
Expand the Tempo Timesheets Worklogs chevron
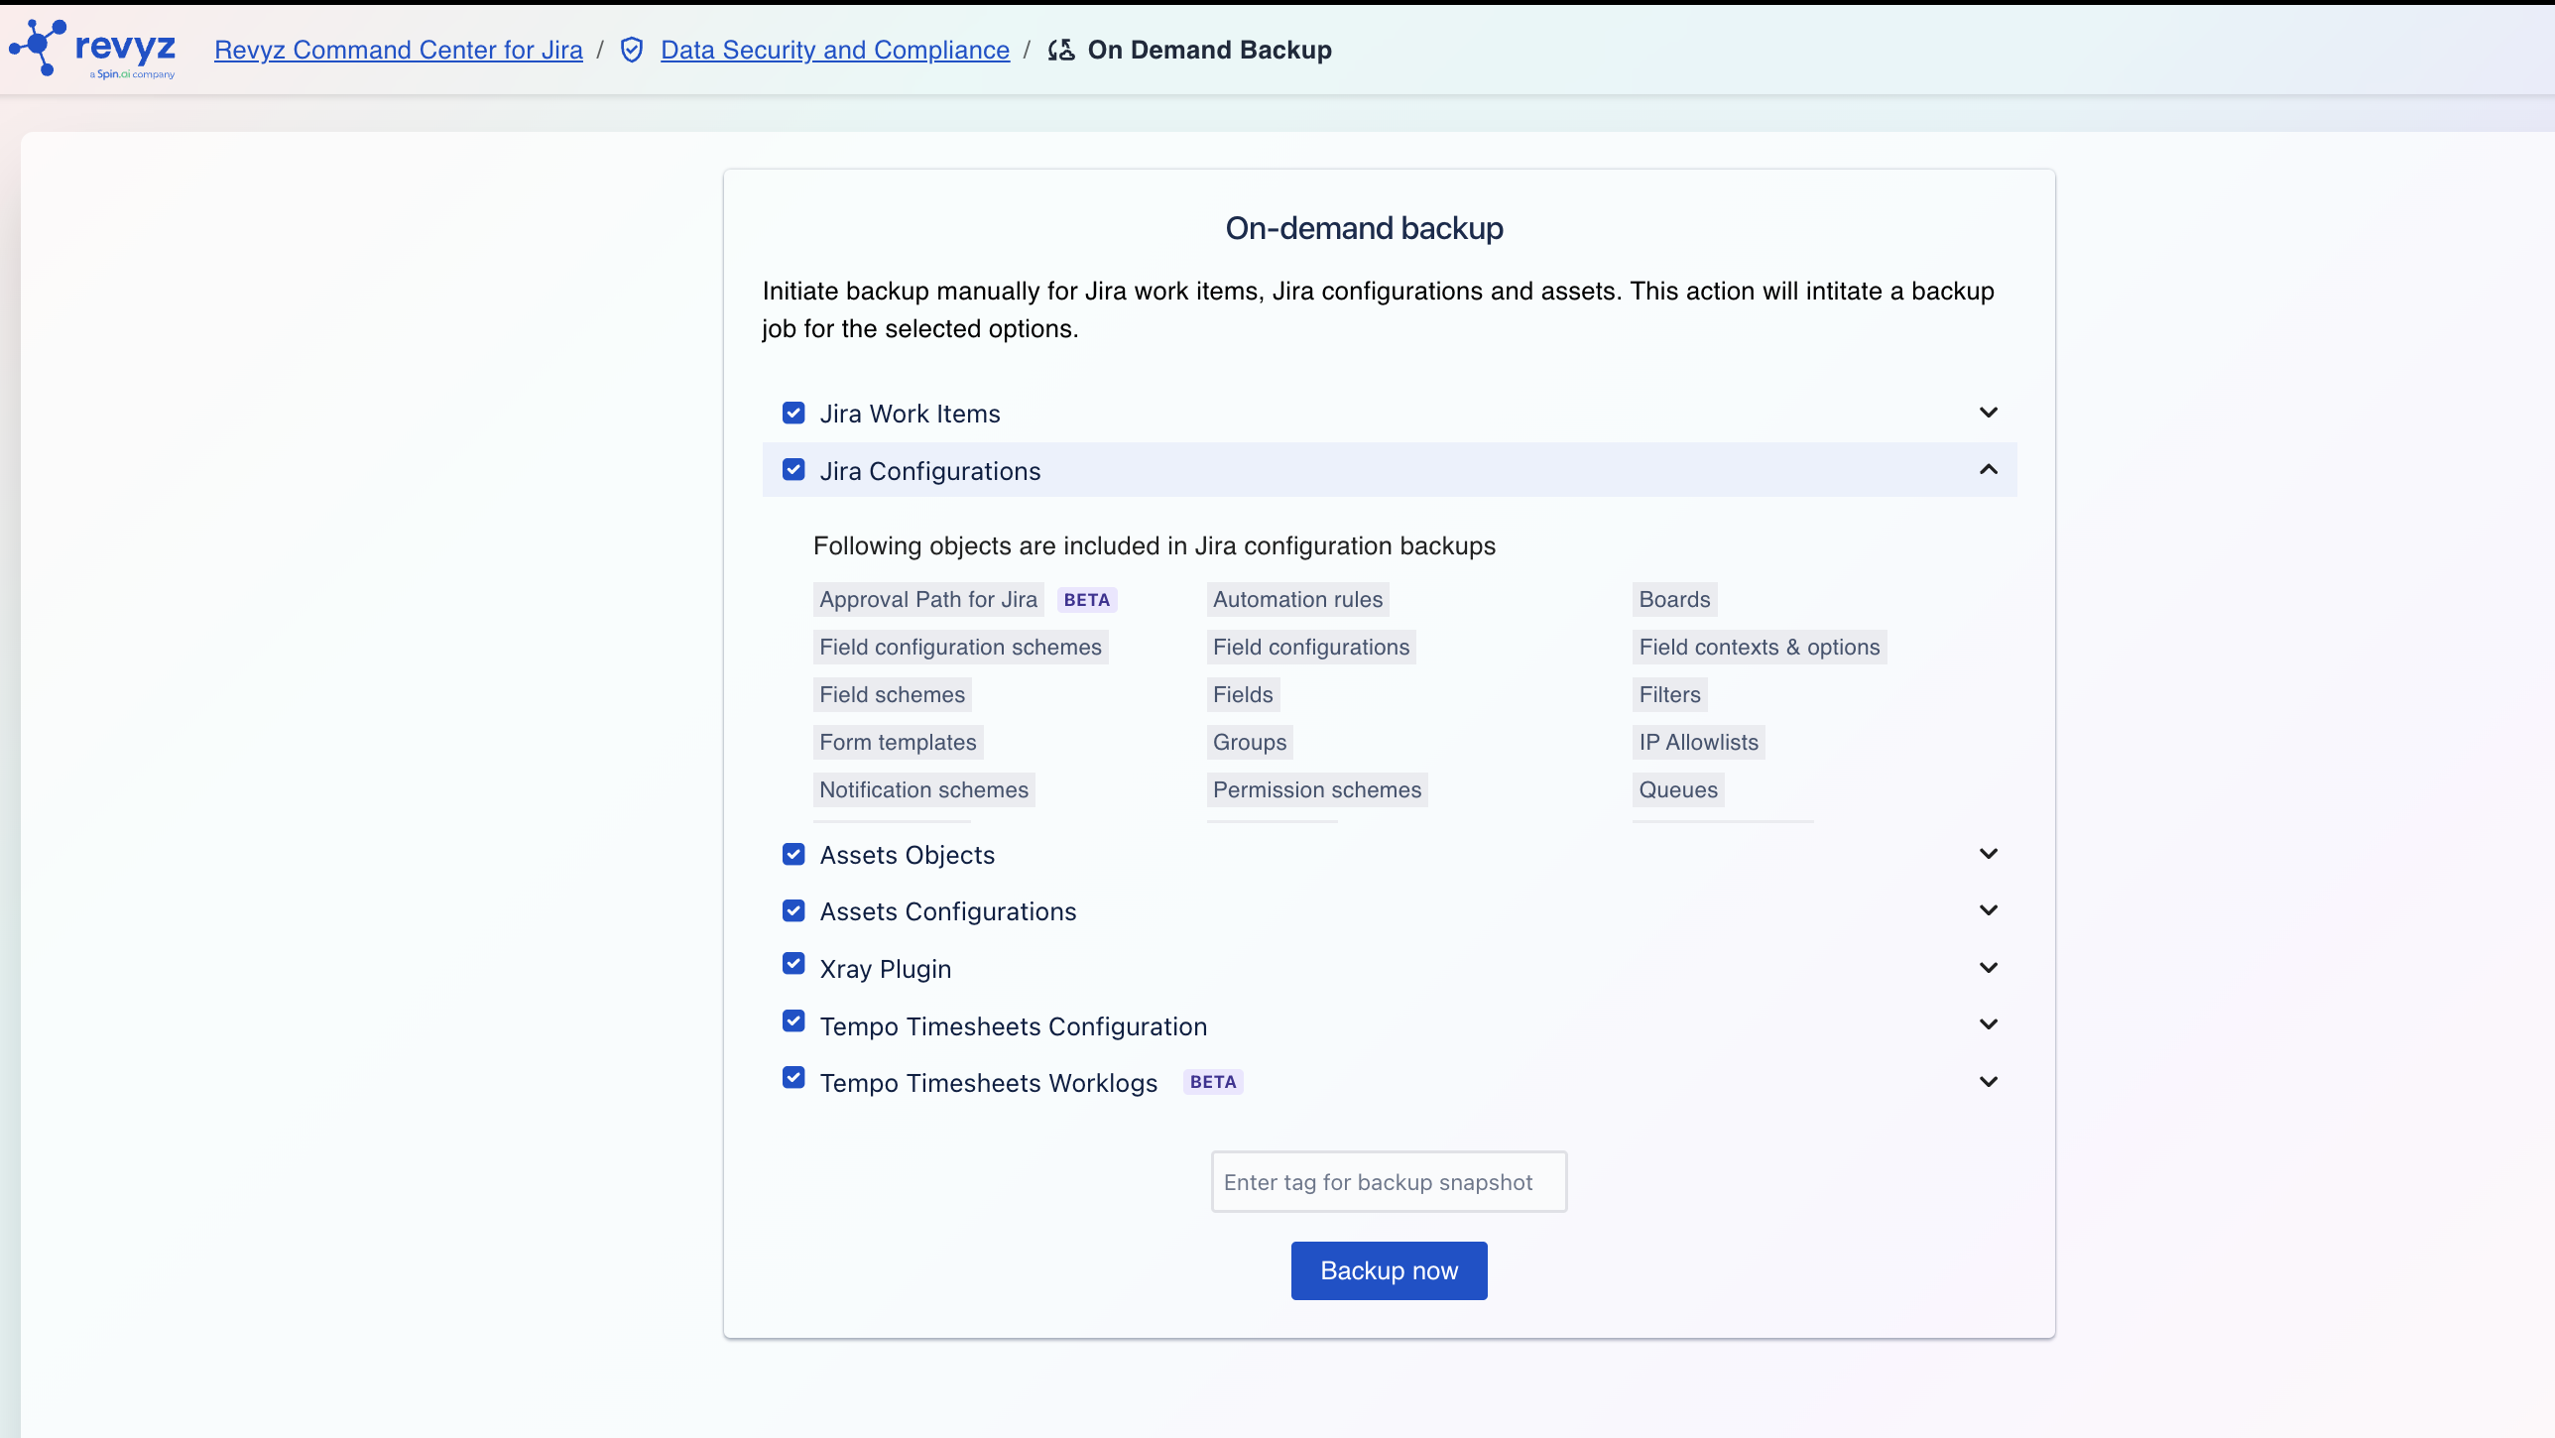coord(1989,1082)
